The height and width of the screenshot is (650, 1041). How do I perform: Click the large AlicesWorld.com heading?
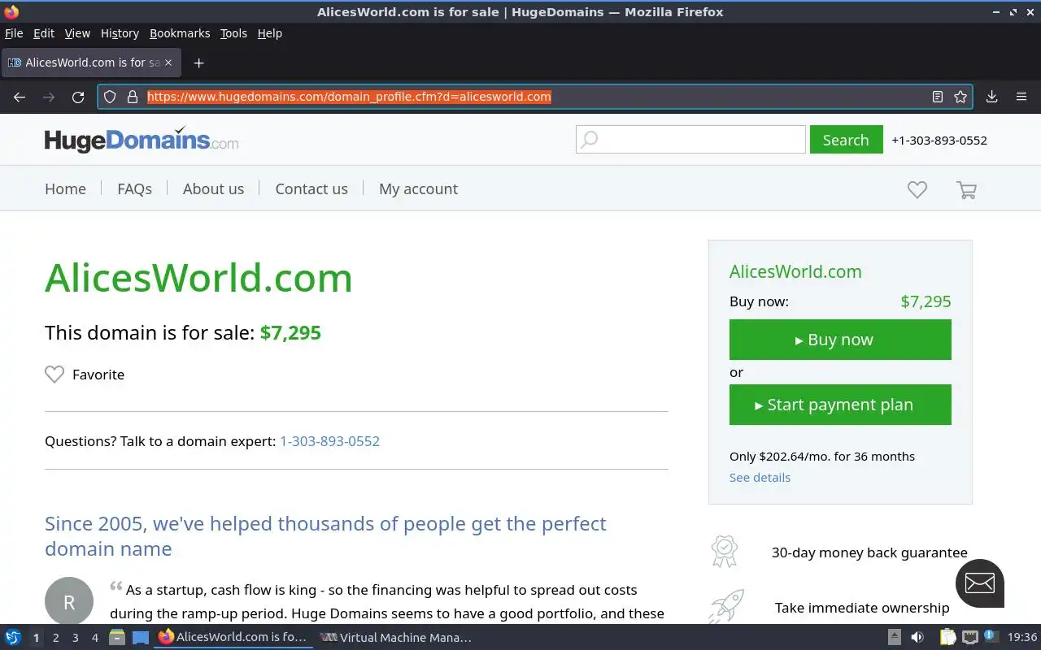point(198,278)
